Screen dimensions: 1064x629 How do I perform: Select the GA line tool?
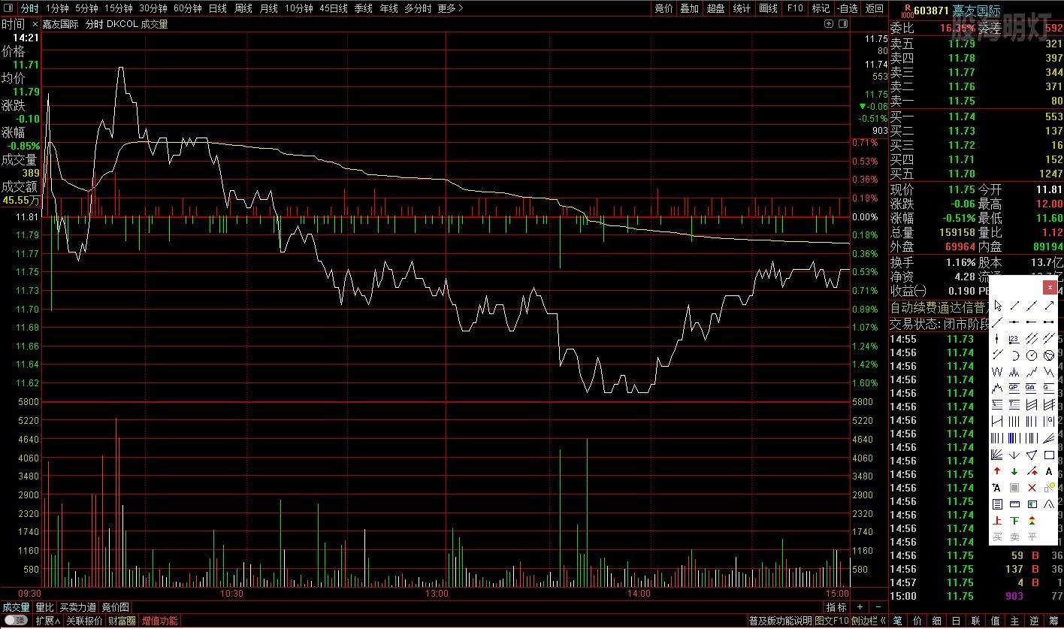tap(1032, 388)
